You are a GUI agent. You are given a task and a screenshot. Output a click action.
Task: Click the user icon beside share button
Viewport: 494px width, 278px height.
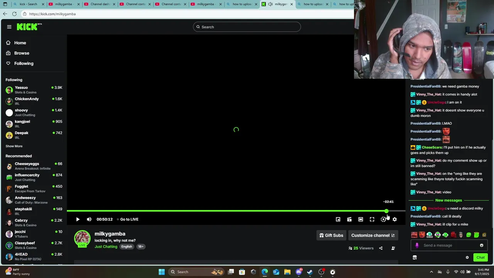pyautogui.click(x=393, y=248)
